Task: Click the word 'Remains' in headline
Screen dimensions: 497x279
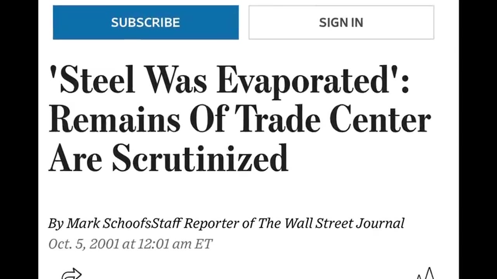Action: [x=115, y=120]
